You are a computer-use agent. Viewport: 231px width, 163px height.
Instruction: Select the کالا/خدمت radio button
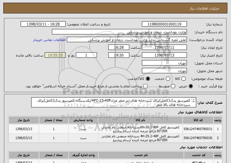148,79
